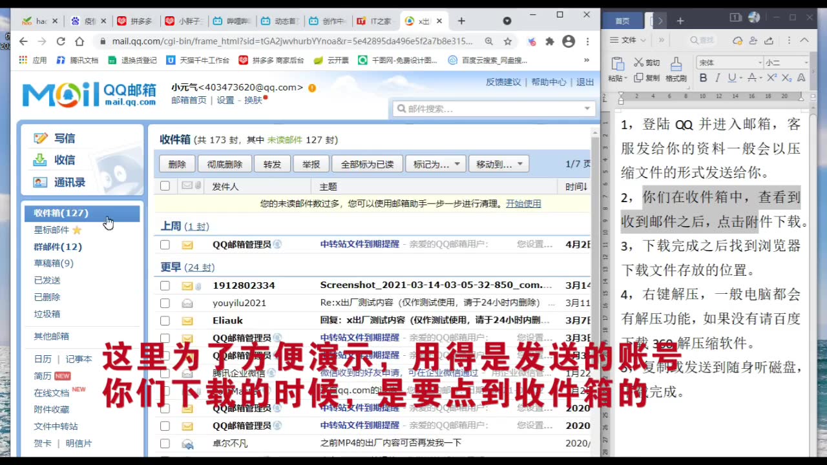Open the 标记为 mark-as dropdown

pos(435,163)
